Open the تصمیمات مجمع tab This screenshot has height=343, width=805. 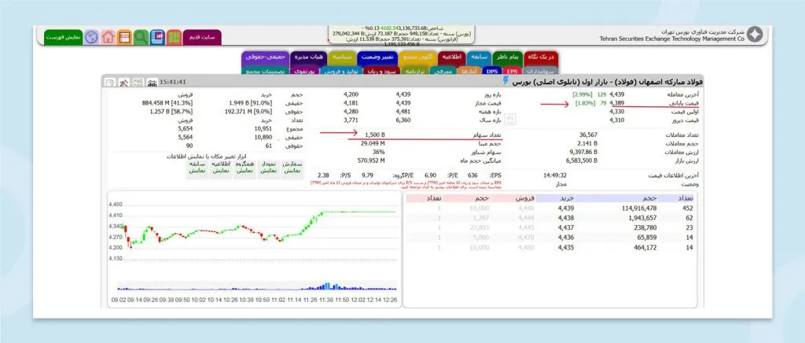(265, 71)
